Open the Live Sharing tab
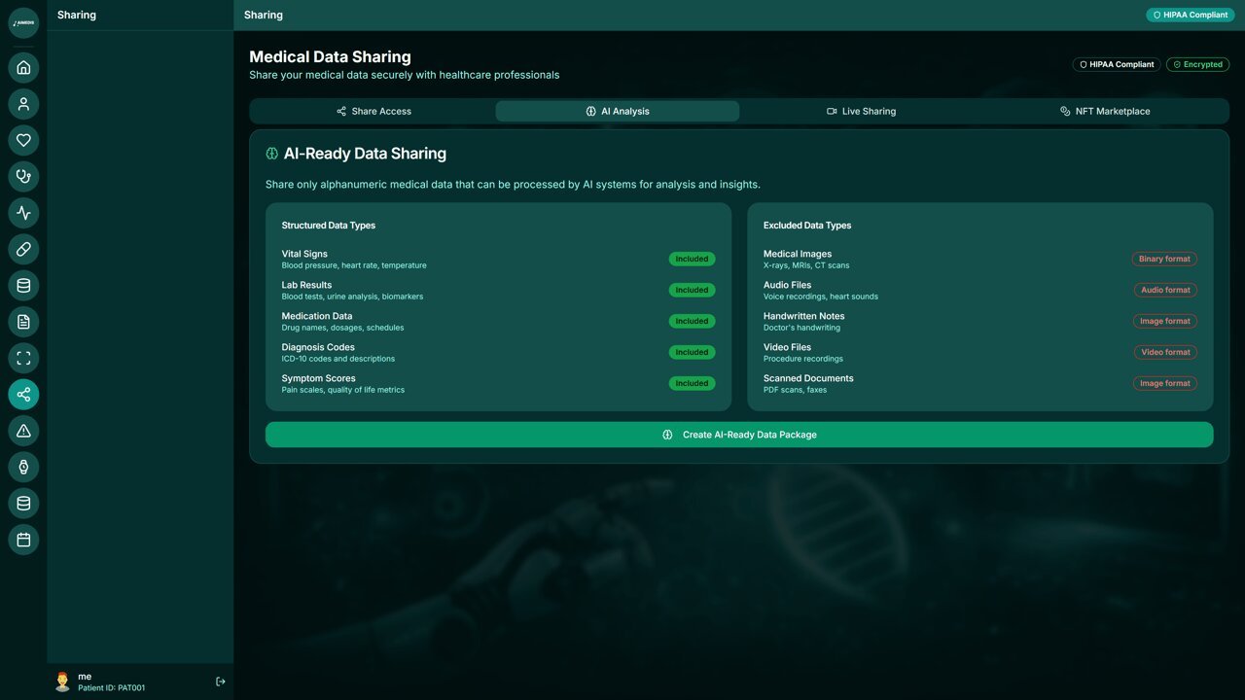This screenshot has width=1245, height=700. click(x=862, y=111)
